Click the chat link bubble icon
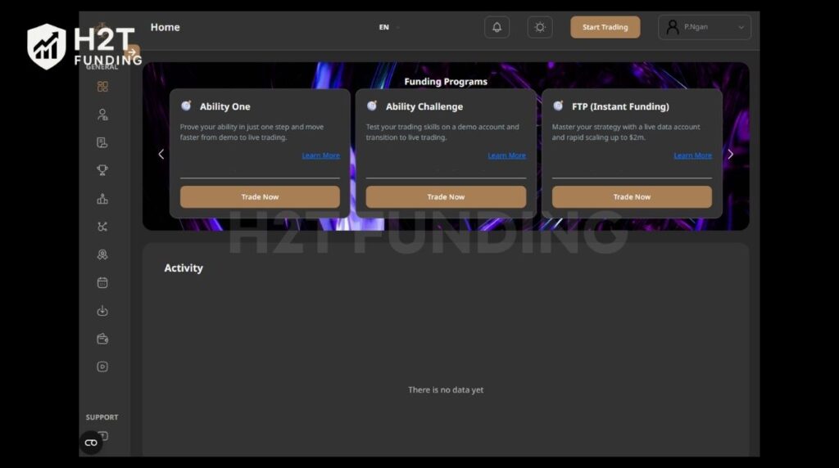839x468 pixels. [x=91, y=443]
